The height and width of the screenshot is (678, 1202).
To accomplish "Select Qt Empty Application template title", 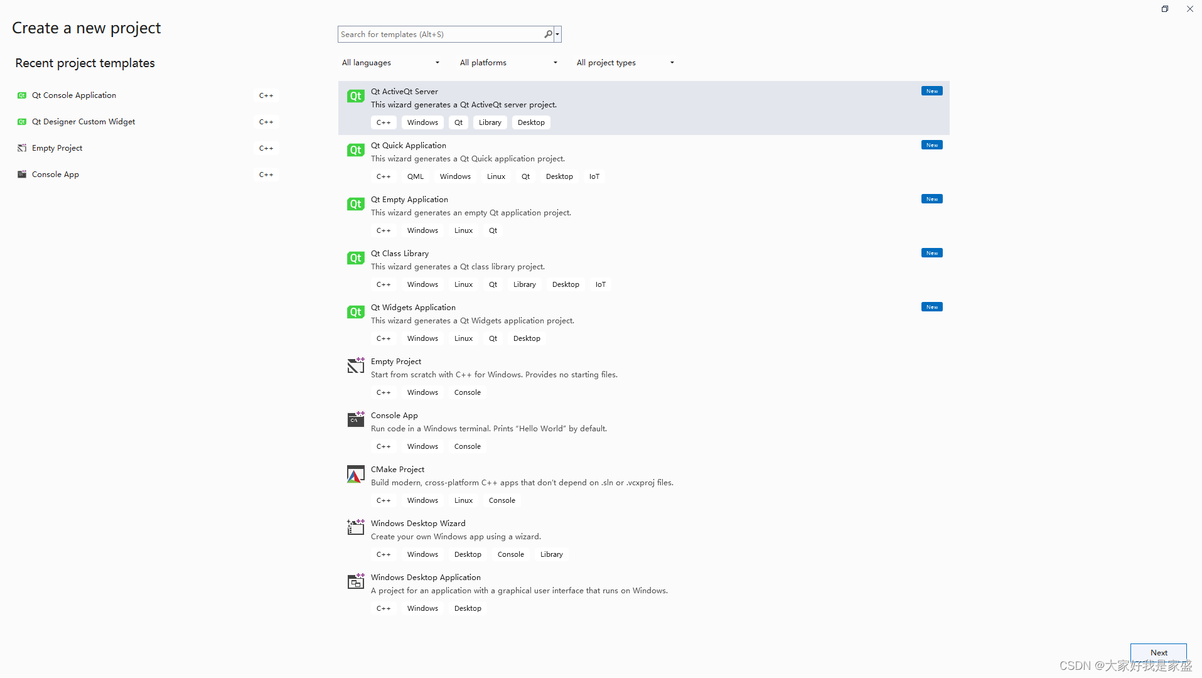I will click(409, 200).
